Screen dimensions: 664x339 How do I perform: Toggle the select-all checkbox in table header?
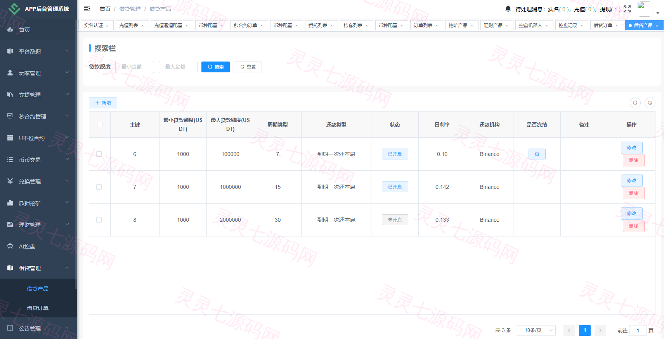100,125
